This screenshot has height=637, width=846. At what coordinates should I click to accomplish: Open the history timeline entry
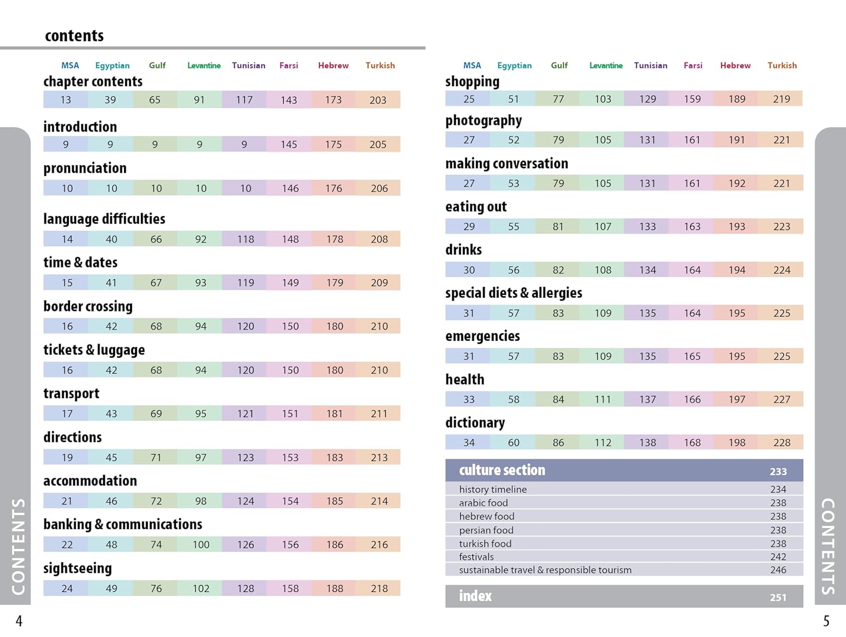click(493, 489)
